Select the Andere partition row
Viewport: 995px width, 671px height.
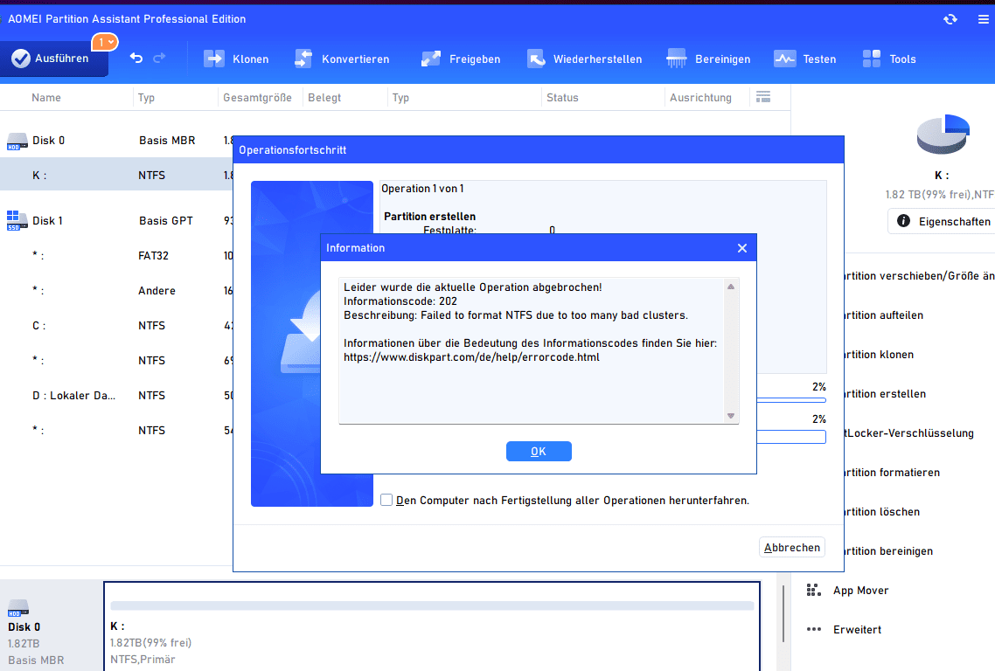(117, 290)
